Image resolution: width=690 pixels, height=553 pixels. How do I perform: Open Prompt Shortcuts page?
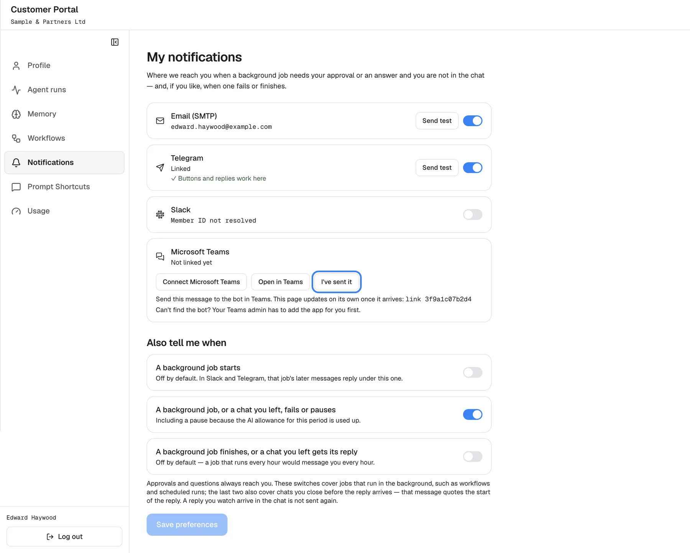point(64,187)
